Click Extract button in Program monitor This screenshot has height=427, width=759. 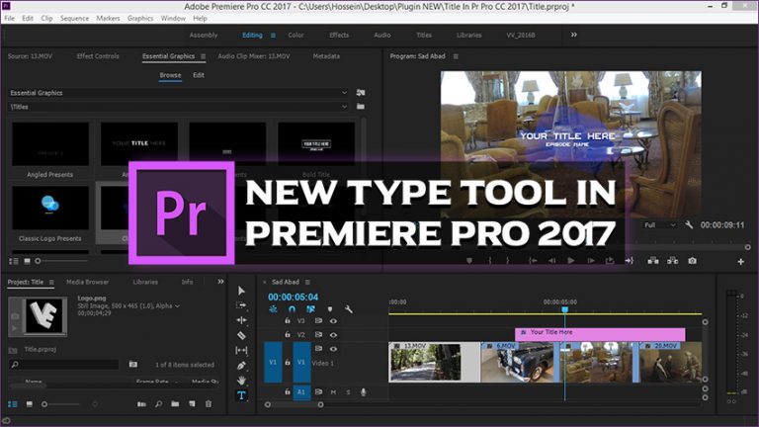pos(672,261)
